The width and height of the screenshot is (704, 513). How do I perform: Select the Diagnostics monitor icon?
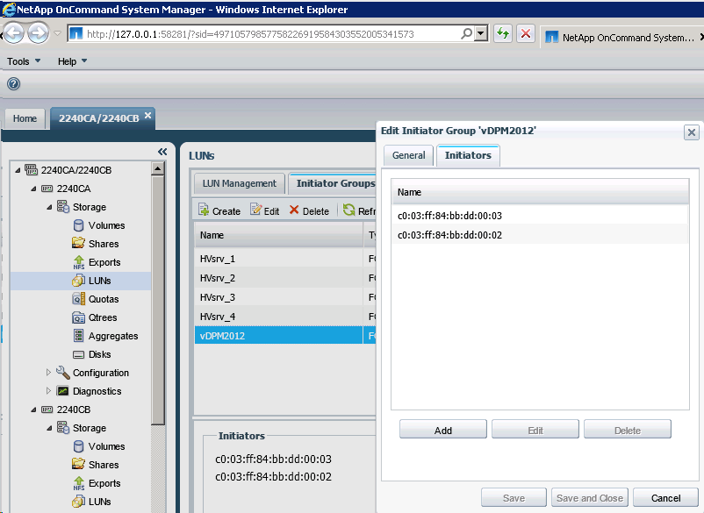tap(63, 391)
